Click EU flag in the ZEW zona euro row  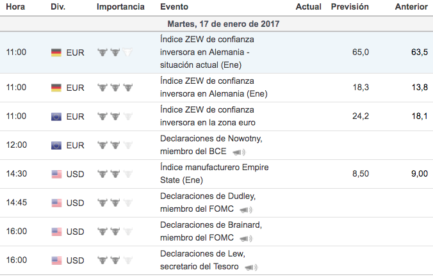(x=56, y=116)
